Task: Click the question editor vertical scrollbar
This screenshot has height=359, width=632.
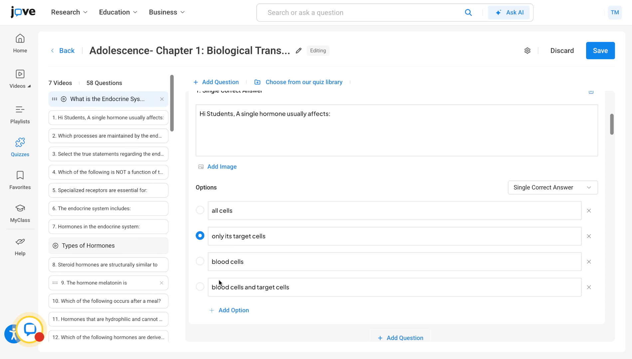Action: tap(612, 124)
